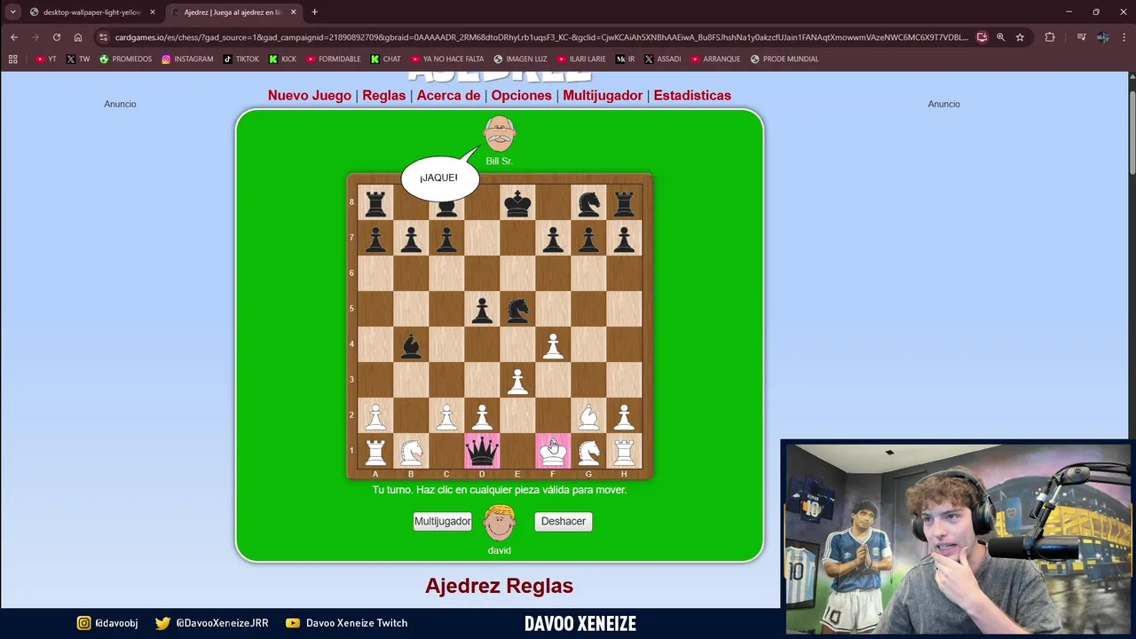The image size is (1136, 639).
Task: Open the INSTAGRAM bookmark
Action: pyautogui.click(x=188, y=59)
